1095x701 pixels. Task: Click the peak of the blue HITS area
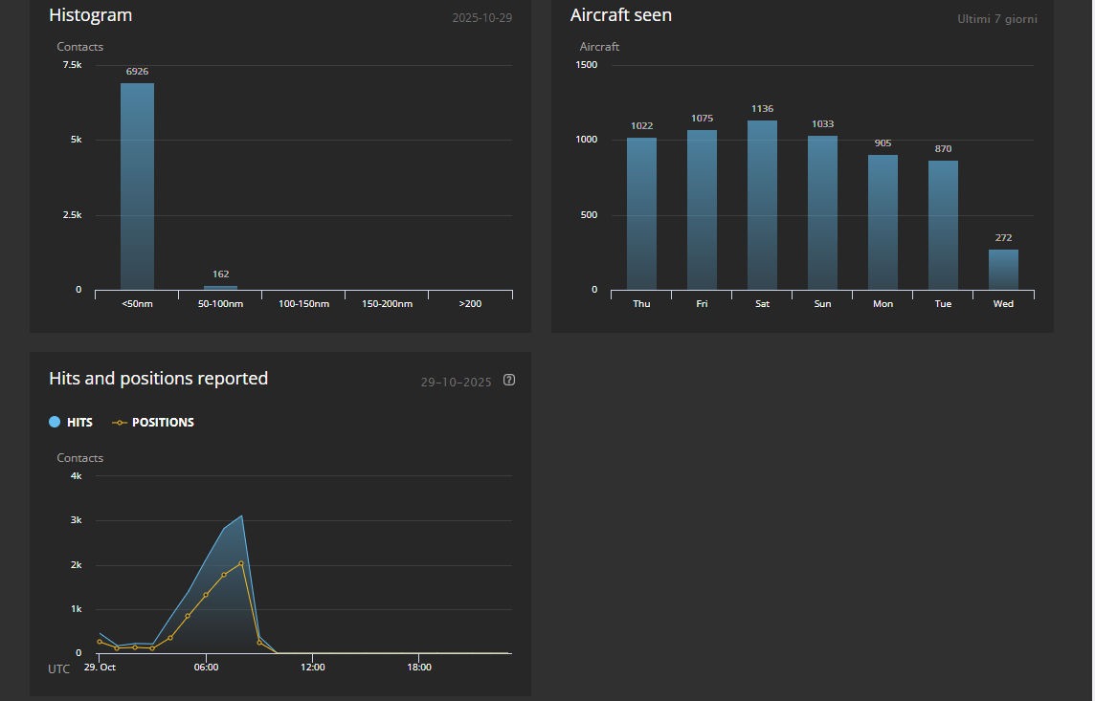[x=242, y=516]
